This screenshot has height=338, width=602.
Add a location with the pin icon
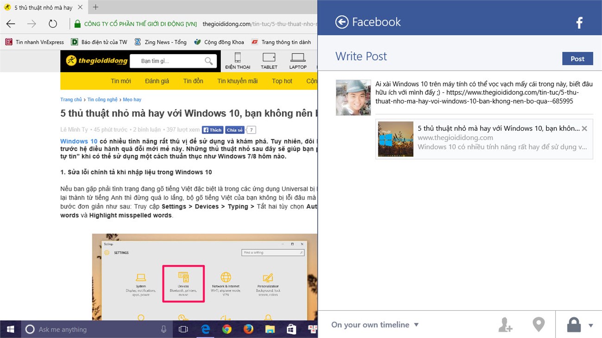[539, 325]
